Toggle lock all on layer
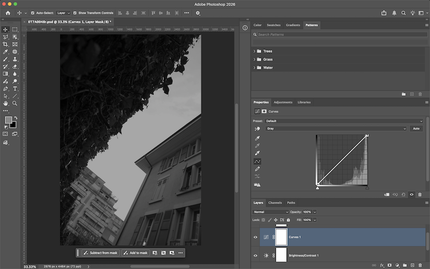The width and height of the screenshot is (430, 269). [288, 220]
